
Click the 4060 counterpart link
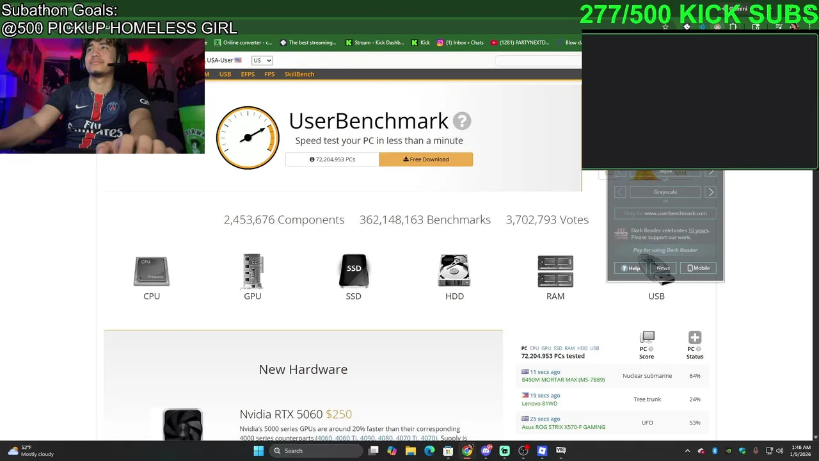[325, 438]
